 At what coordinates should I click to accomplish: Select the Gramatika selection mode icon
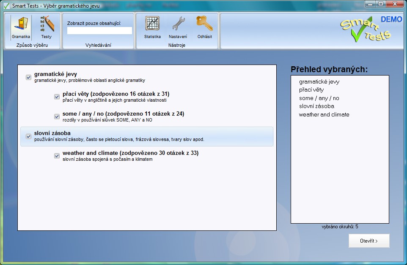coord(21,27)
